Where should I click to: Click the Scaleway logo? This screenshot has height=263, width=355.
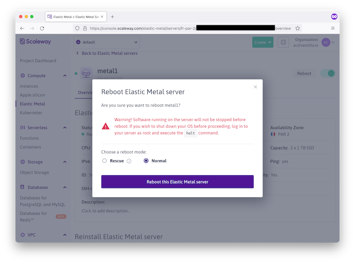click(x=35, y=41)
